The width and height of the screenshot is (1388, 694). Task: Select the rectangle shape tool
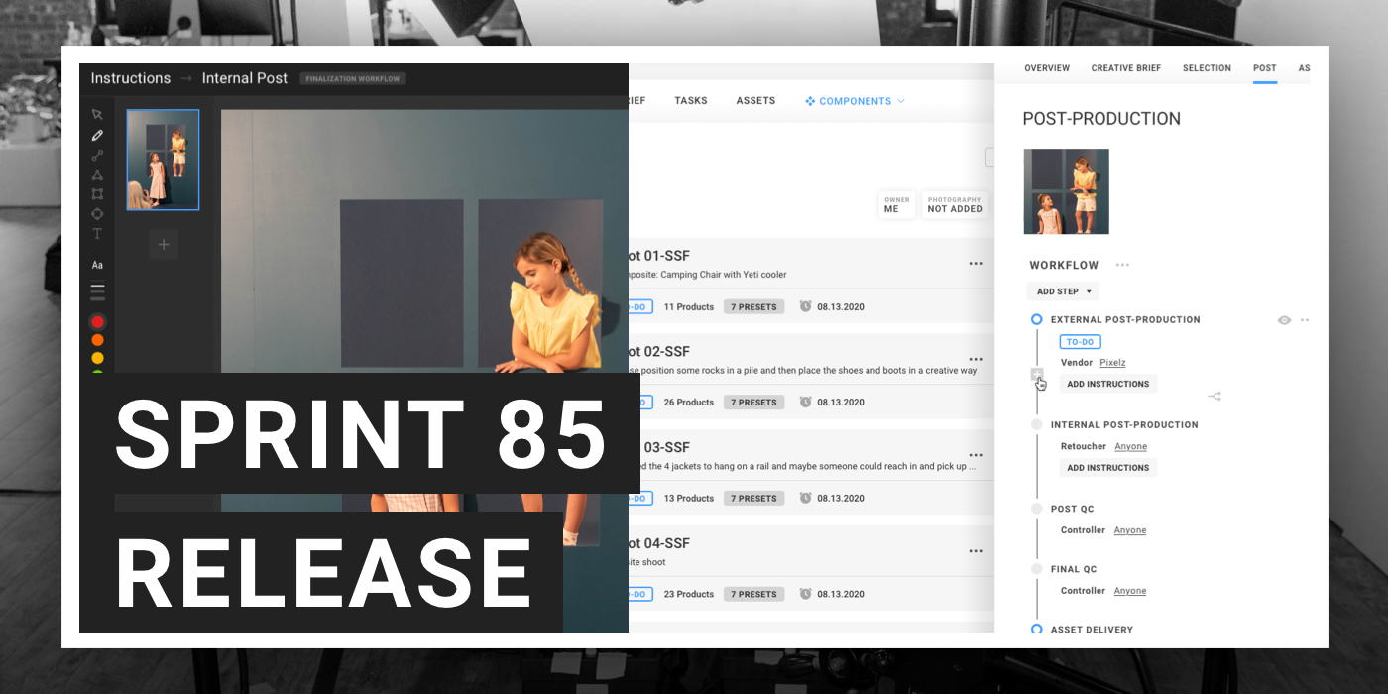point(97,194)
